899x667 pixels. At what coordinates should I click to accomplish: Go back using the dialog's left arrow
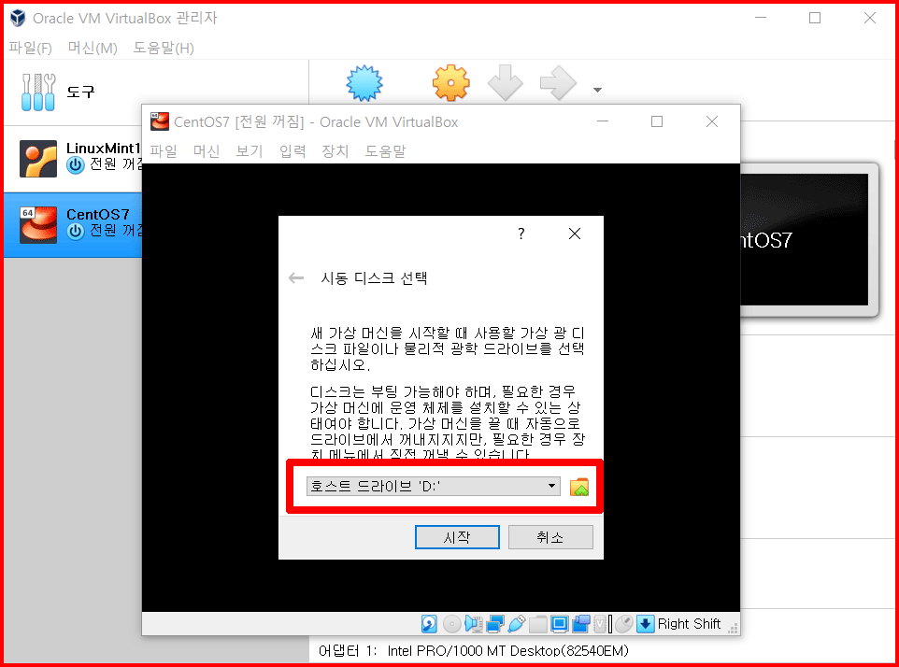click(296, 278)
